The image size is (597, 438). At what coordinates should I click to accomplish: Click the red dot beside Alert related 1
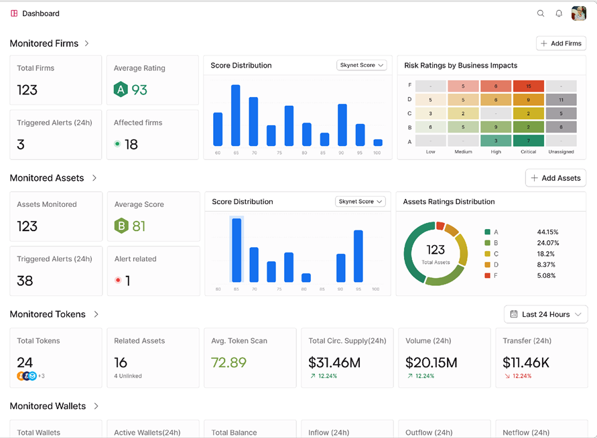(118, 280)
